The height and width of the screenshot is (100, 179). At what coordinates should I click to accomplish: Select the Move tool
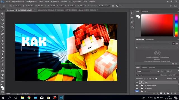click(x=3, y=14)
